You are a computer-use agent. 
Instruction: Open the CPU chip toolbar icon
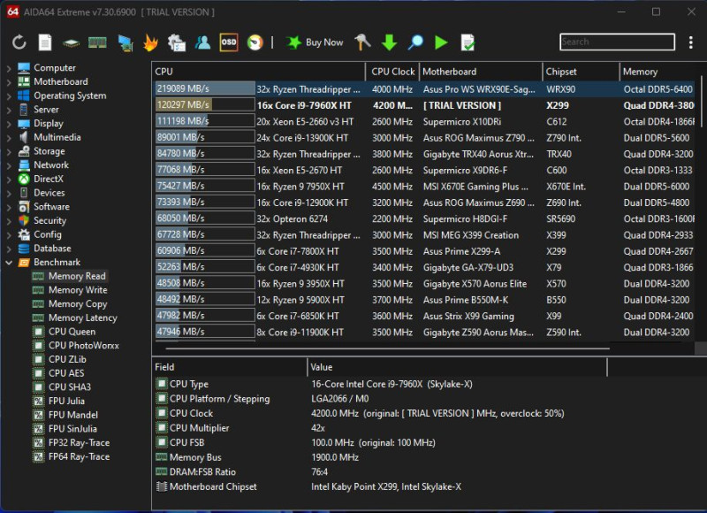pyautogui.click(x=71, y=42)
